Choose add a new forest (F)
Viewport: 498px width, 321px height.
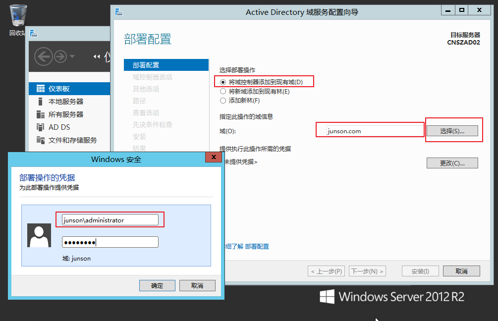coord(240,101)
